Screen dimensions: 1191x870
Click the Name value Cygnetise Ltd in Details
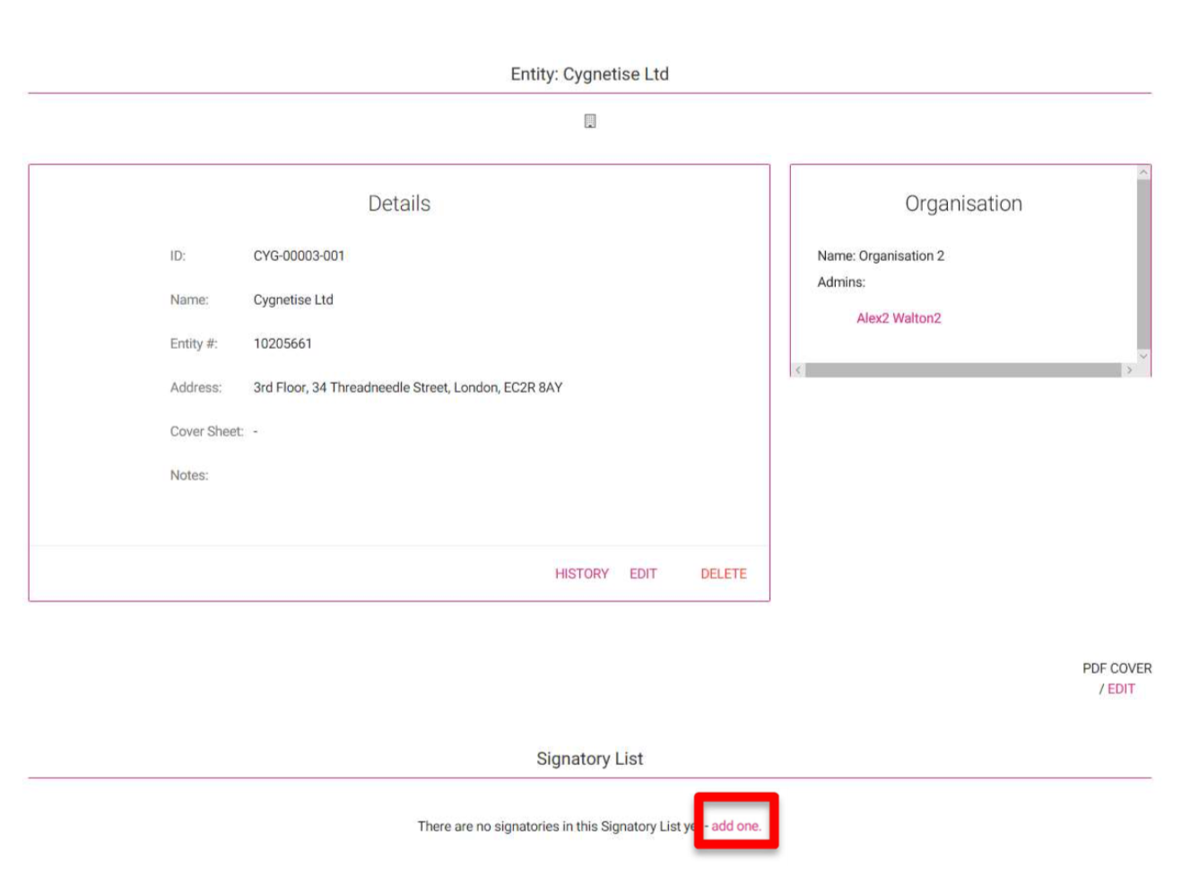[x=293, y=300]
